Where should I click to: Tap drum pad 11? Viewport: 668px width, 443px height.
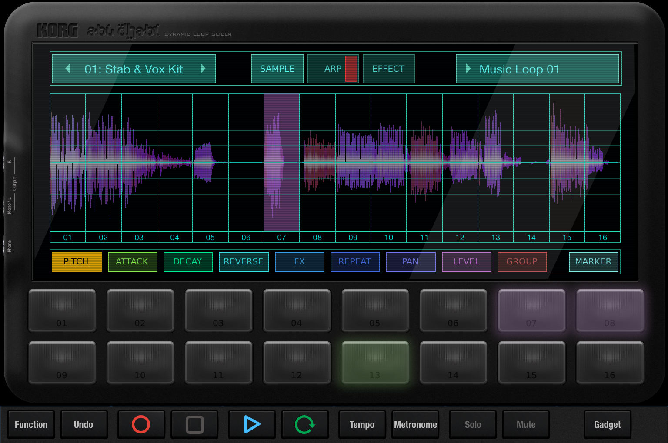219,363
